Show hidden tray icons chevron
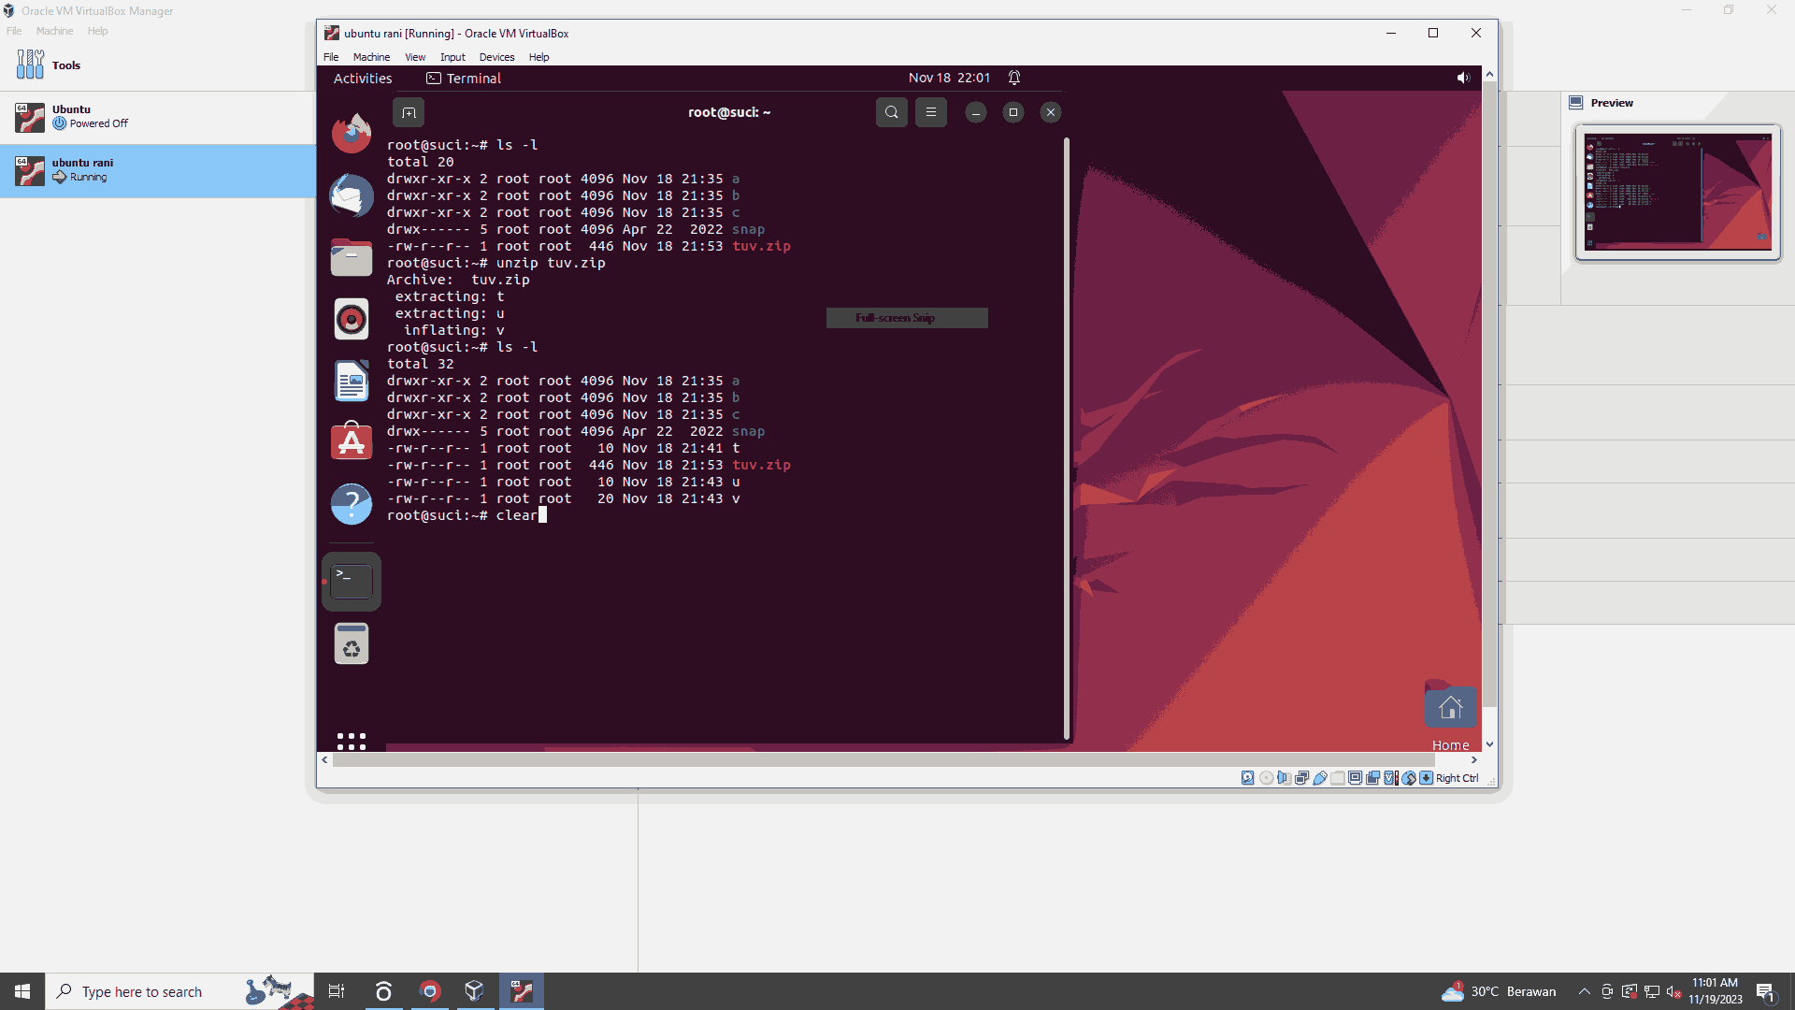 coord(1585,991)
